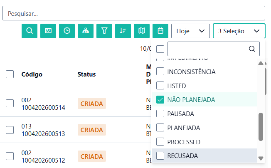
Task: Click the Status column header
Action: 86,74
